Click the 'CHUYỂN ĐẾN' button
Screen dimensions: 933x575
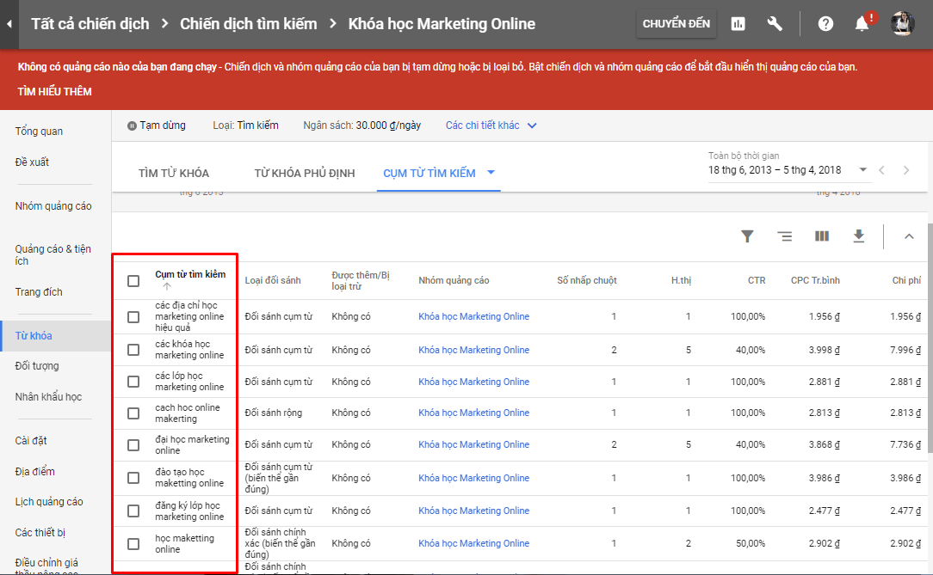677,24
